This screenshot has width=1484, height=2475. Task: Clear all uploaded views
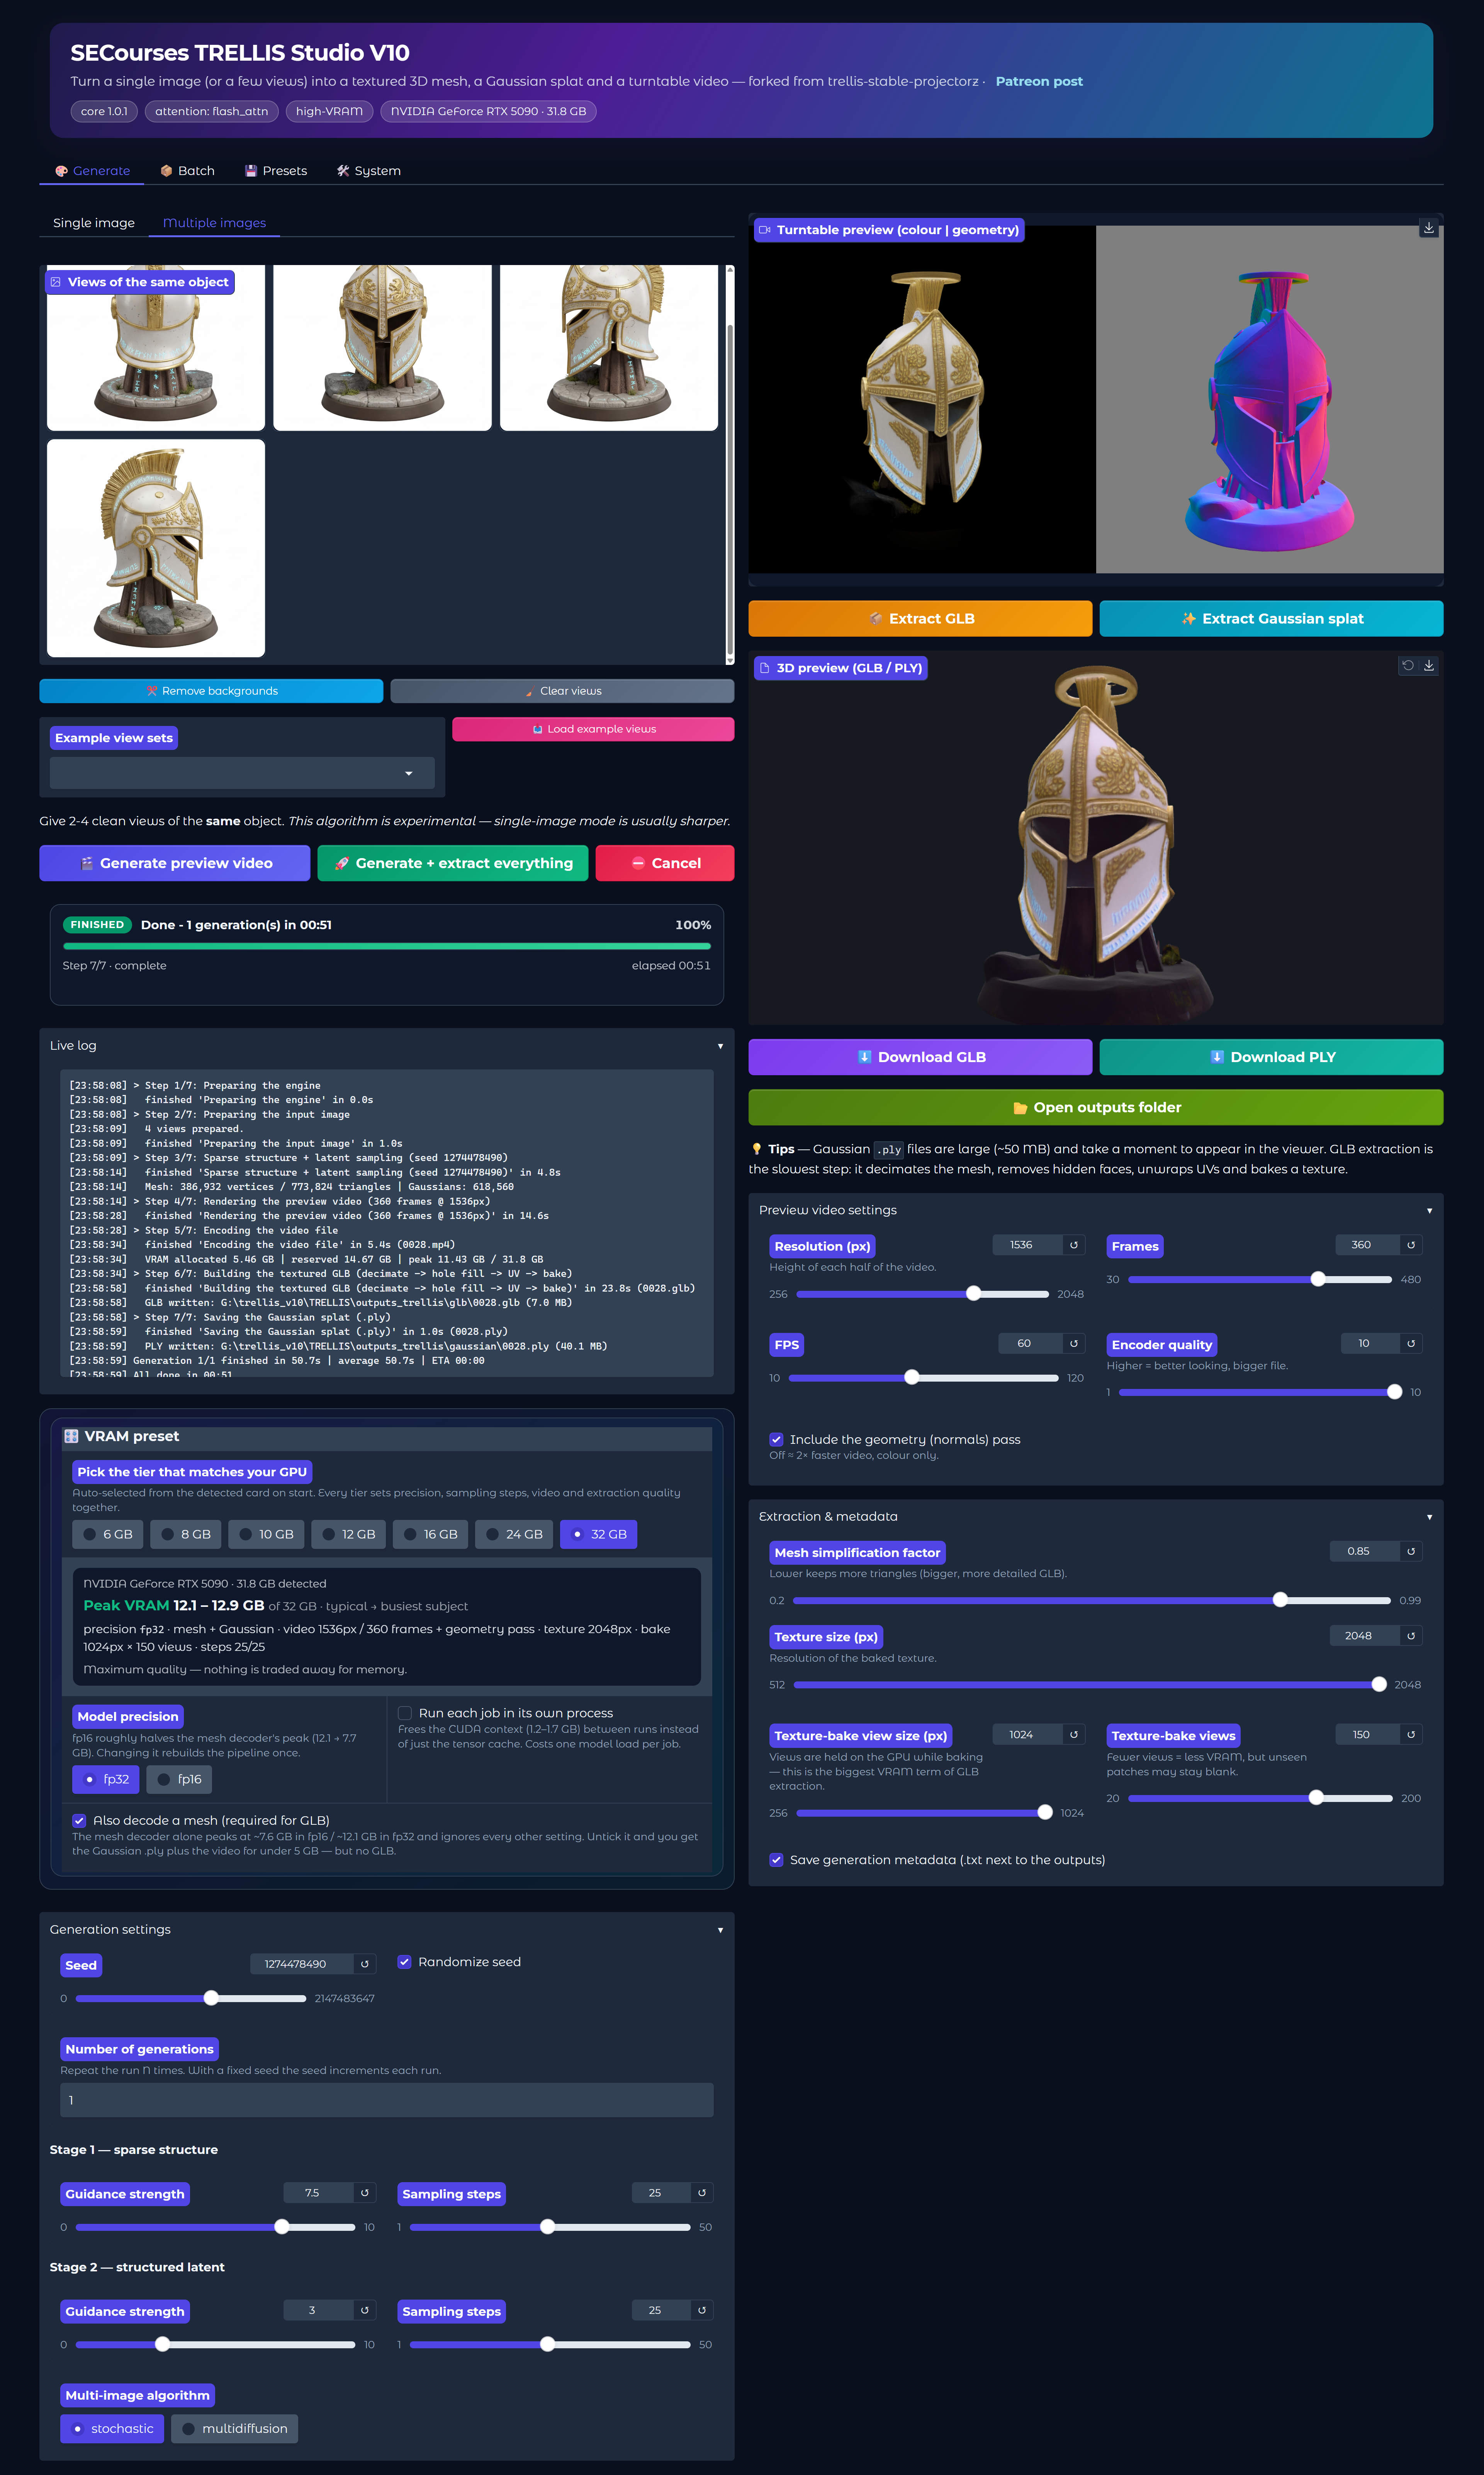point(562,691)
